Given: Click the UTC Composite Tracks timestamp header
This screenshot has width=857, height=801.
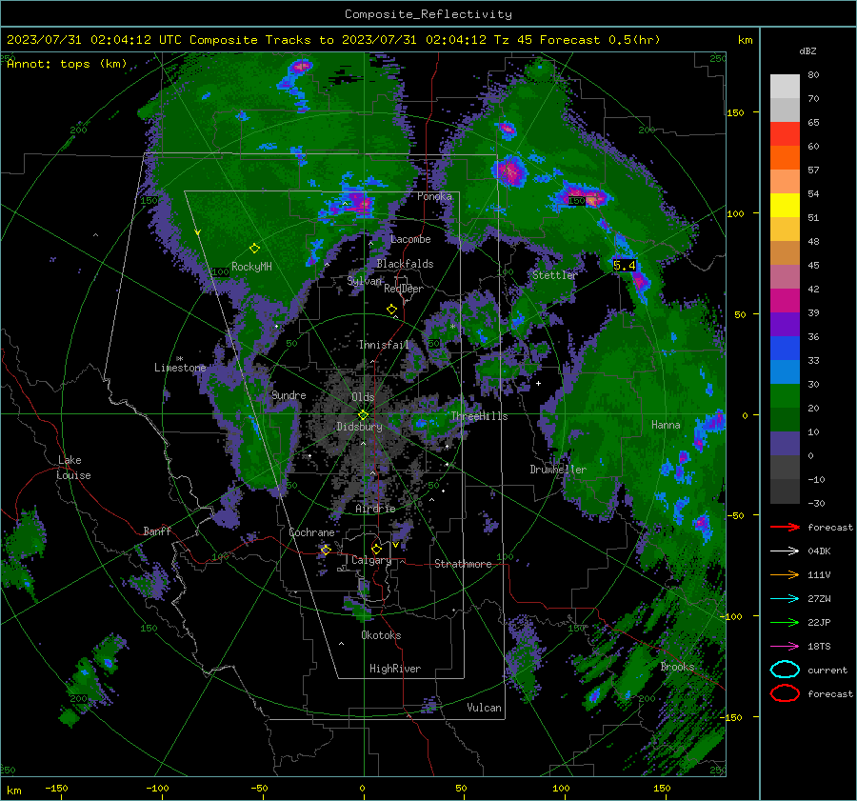Looking at the screenshot, I should [333, 40].
